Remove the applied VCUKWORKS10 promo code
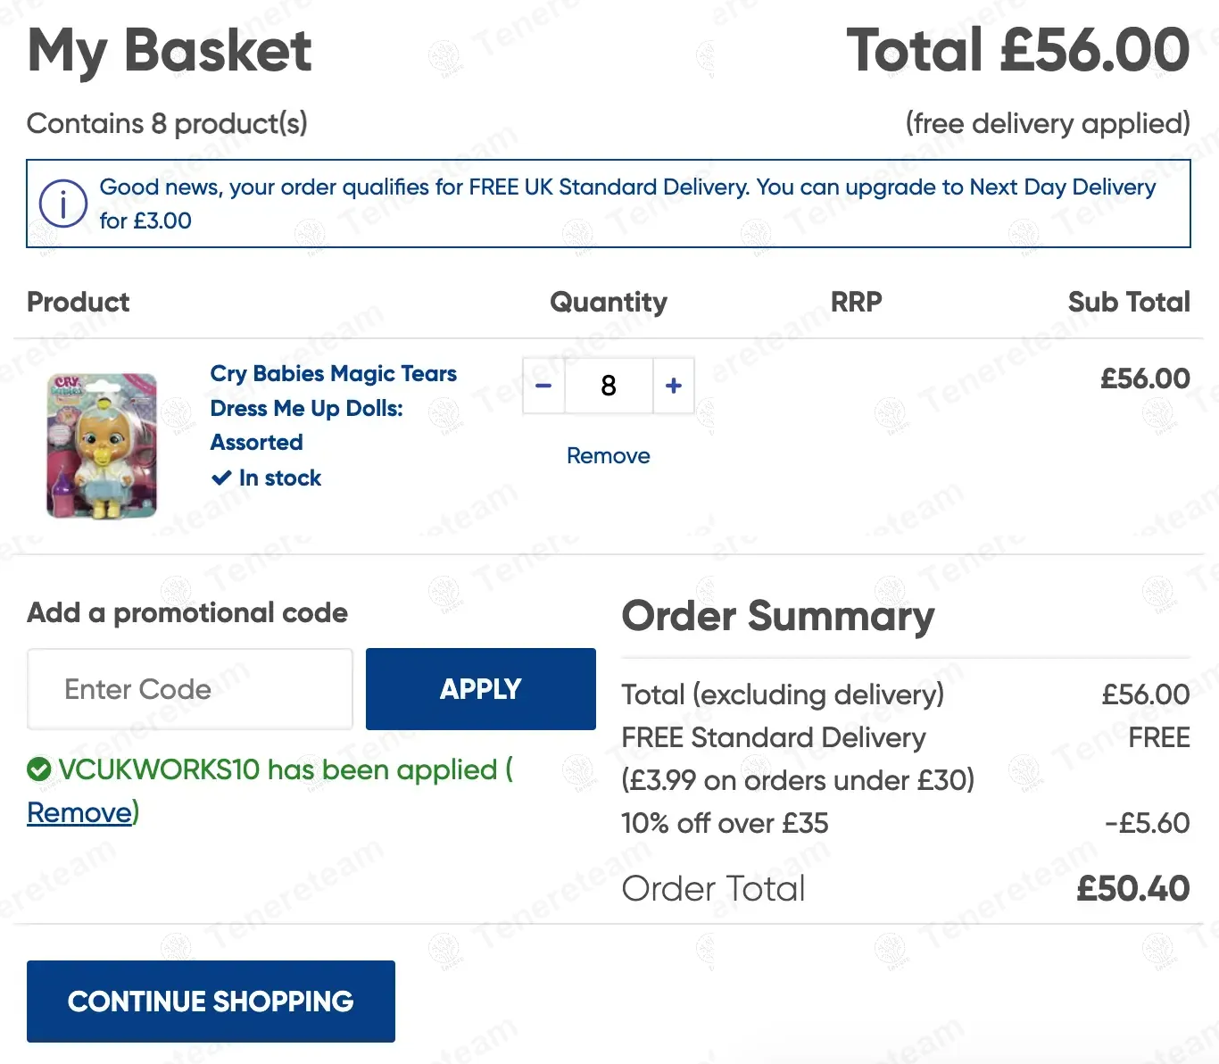The image size is (1219, 1064). tap(79, 812)
